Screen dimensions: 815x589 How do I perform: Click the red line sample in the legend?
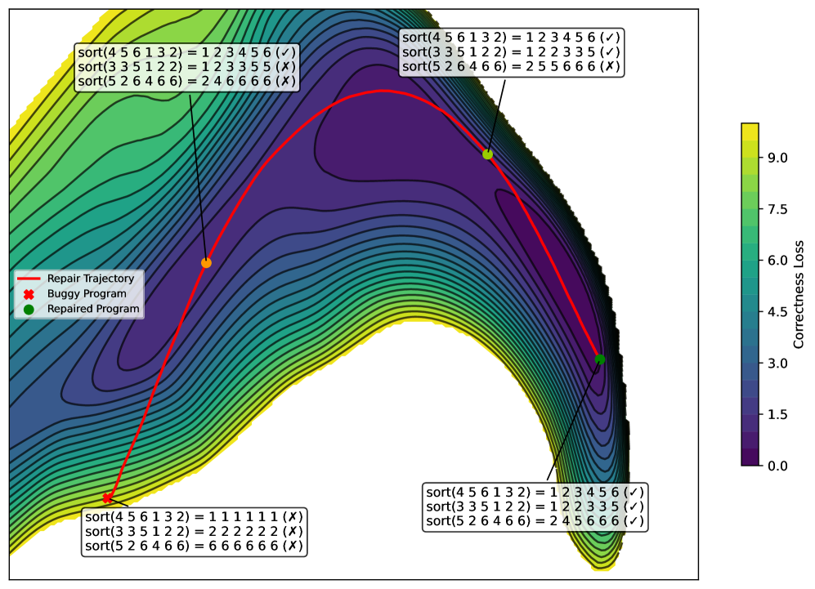click(x=29, y=279)
